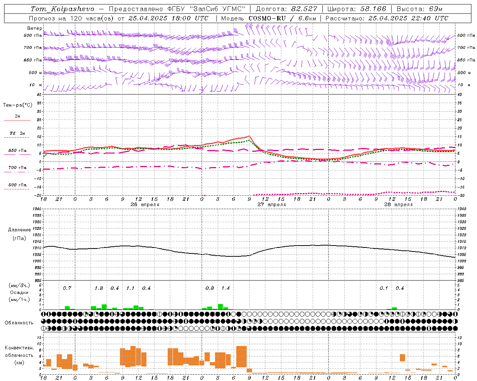Click the '(мм/1ч.)' precipitation unit label

(x=19, y=300)
